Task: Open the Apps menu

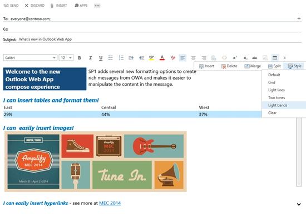Action: [81, 6]
